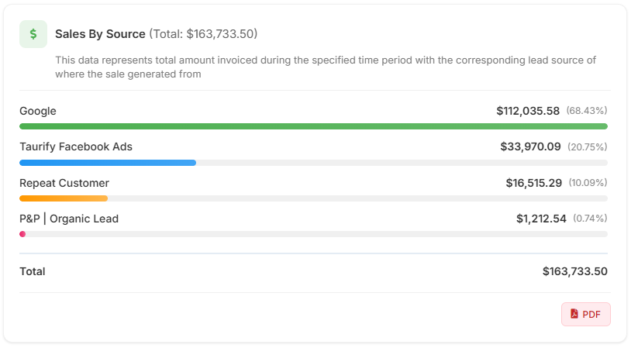Click the 20.75% percentage label

(588, 146)
